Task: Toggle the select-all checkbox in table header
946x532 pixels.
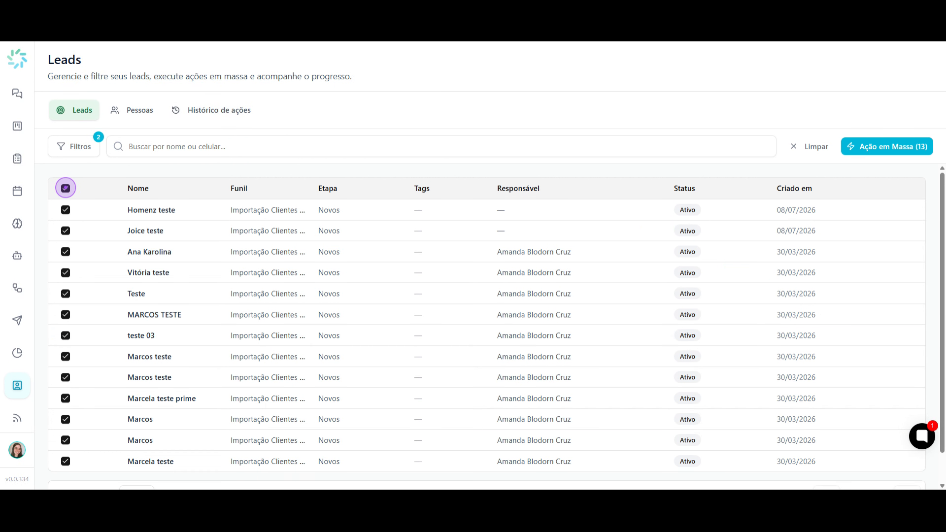Action: [x=66, y=188]
